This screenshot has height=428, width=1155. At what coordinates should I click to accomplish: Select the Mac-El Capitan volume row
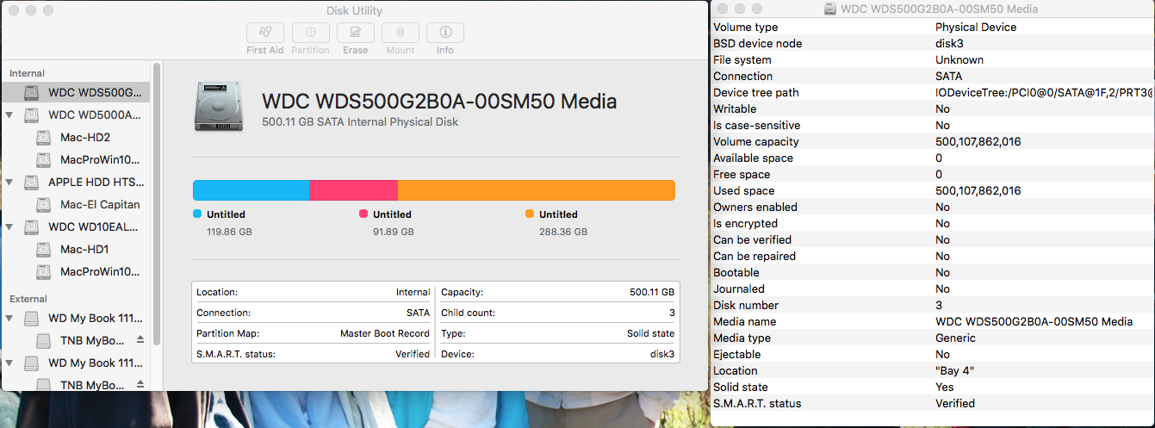pos(76,205)
